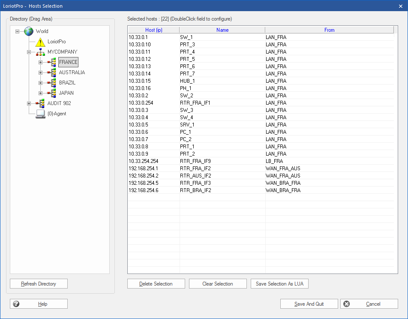The height and width of the screenshot is (319, 408).
Task: Click the Refresh Directory button
Action: point(39,283)
